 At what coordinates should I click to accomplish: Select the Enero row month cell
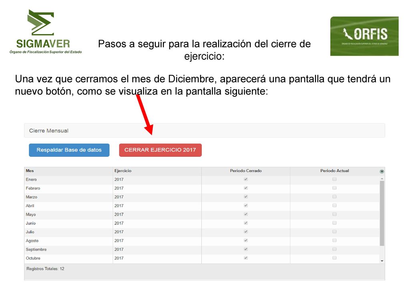(68, 179)
